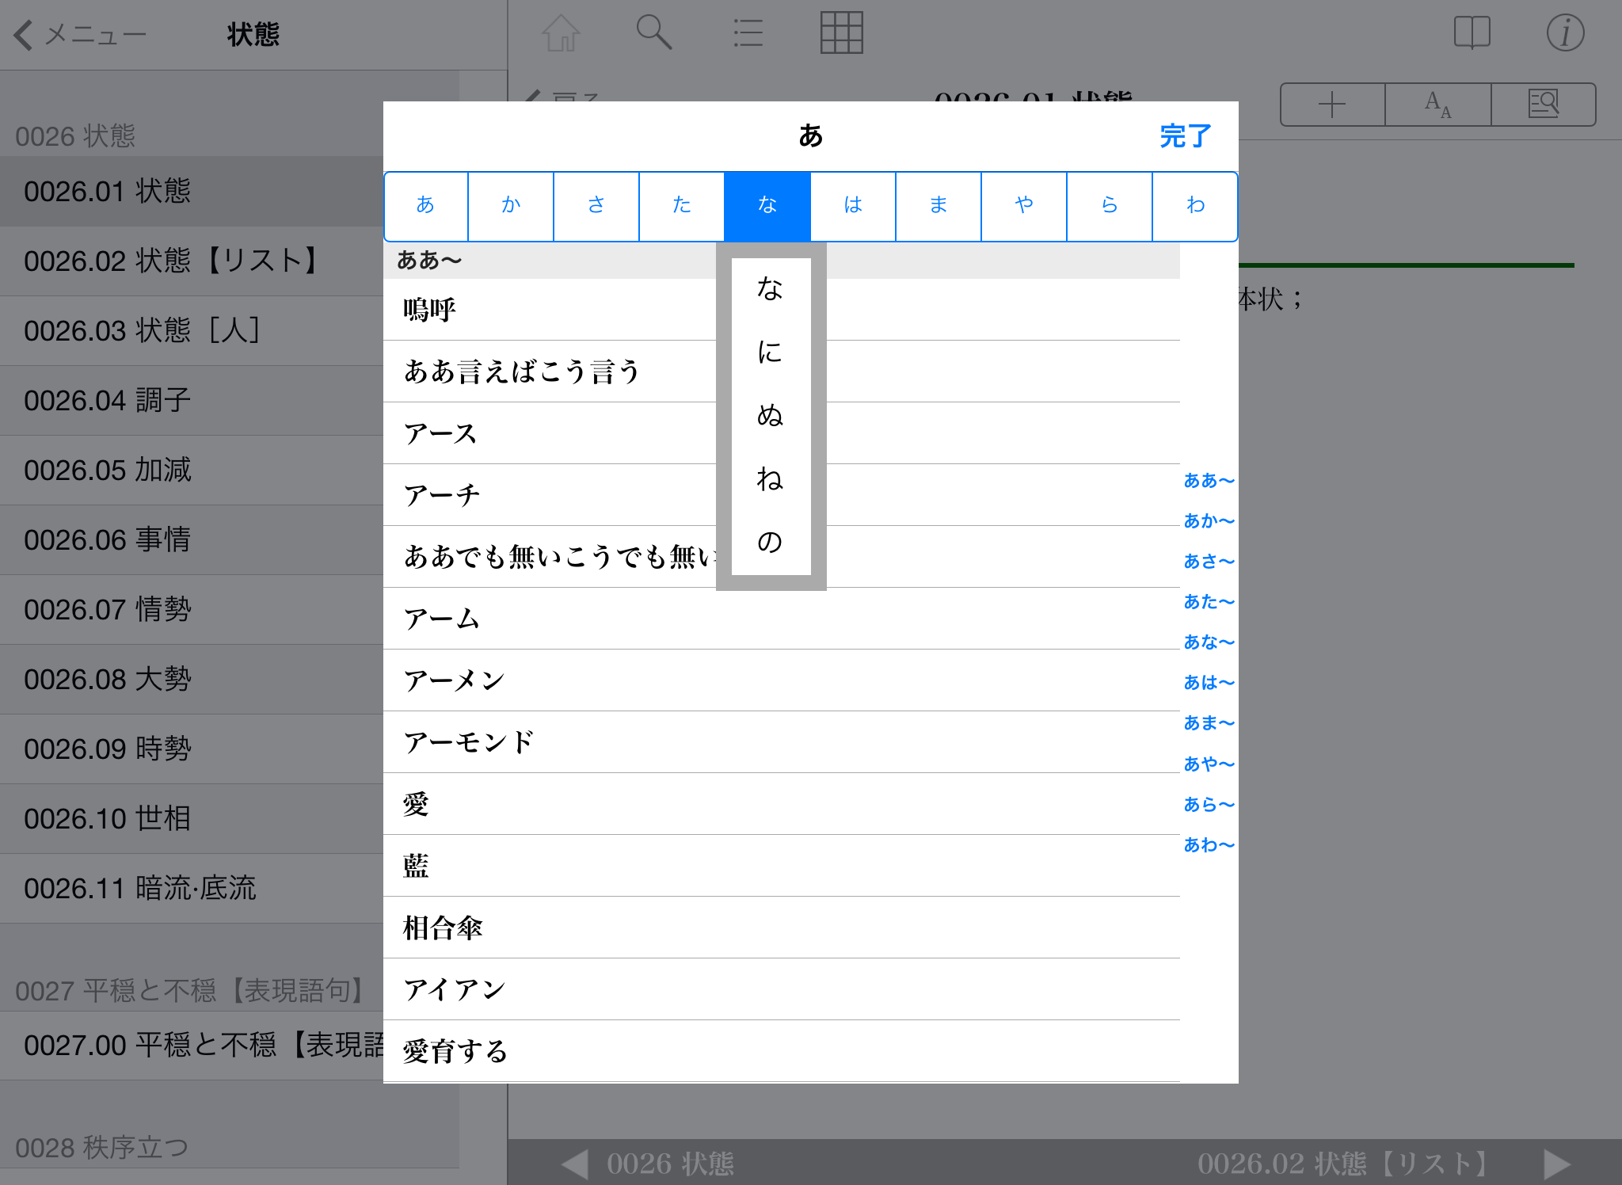
Task: Click the grid table icon
Action: pyautogui.click(x=841, y=33)
